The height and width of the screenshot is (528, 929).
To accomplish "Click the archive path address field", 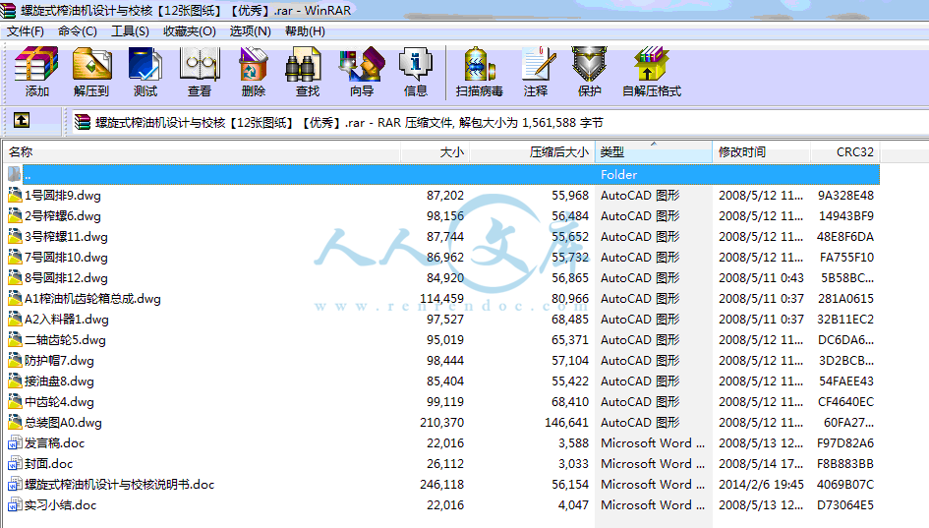I will pos(499,123).
